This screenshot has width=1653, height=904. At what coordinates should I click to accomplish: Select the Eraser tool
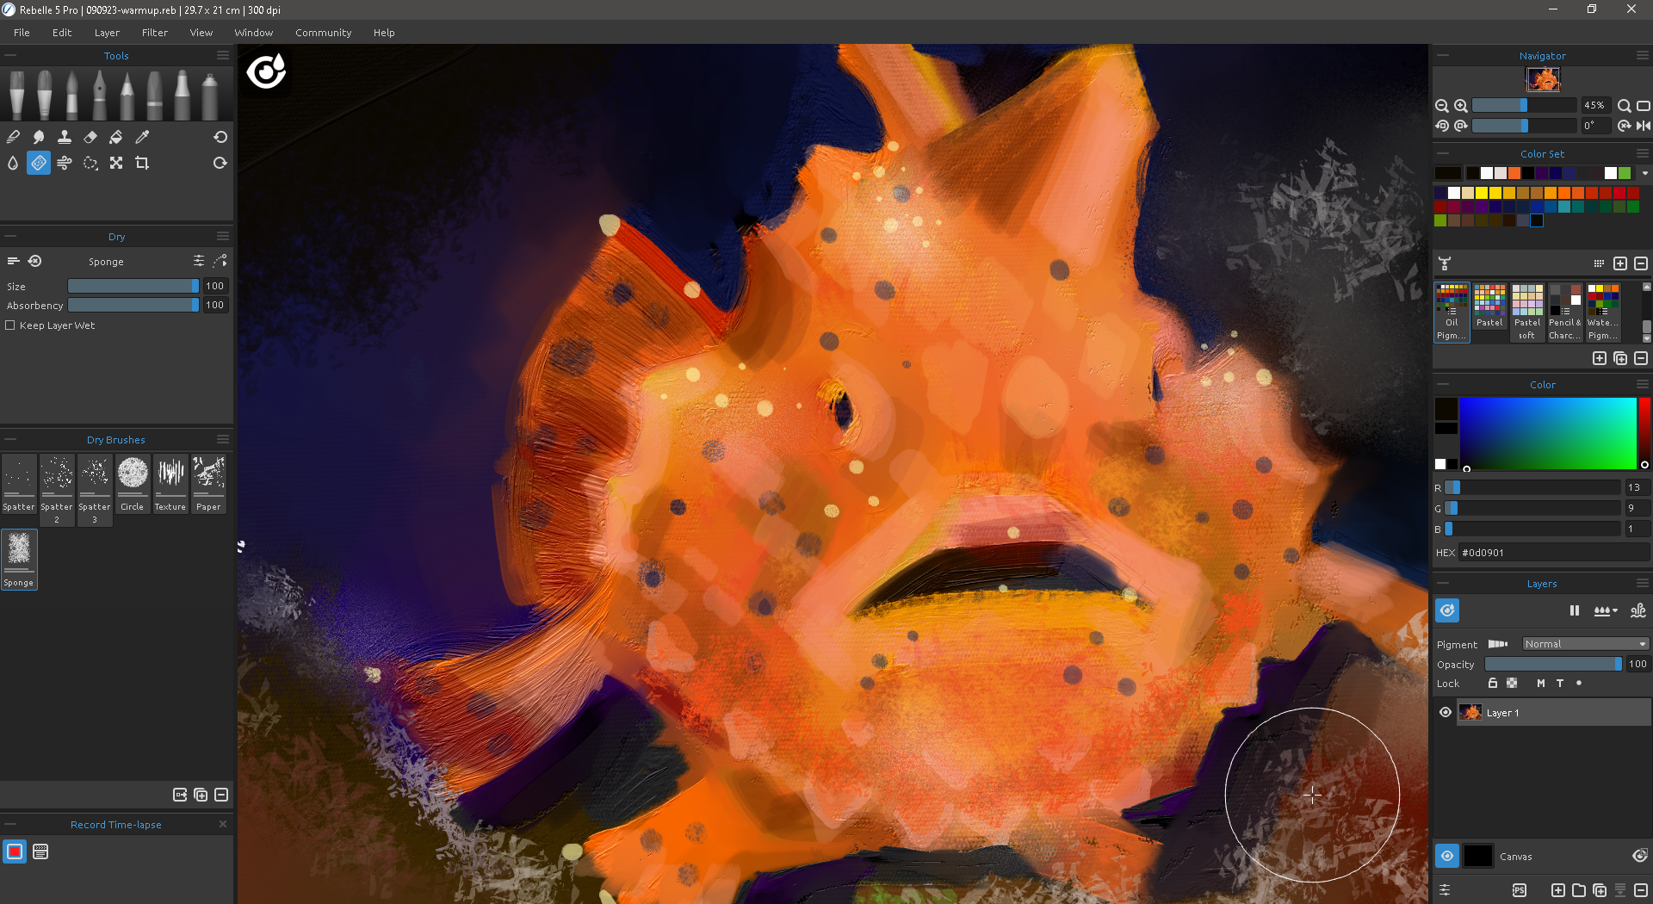(90, 137)
